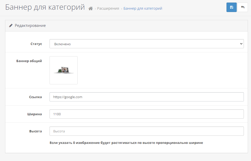
Task: Click the Ширина field label
Action: pos(34,114)
